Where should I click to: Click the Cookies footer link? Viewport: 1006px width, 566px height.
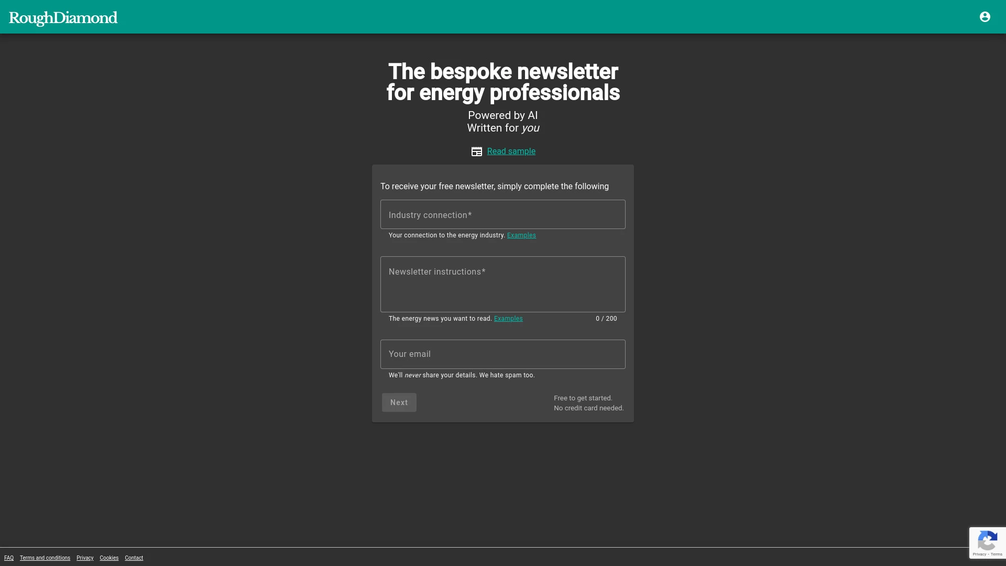click(x=109, y=558)
